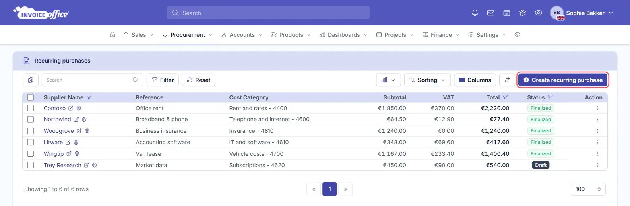Filter by Supplier Name funnel icon

(89, 97)
